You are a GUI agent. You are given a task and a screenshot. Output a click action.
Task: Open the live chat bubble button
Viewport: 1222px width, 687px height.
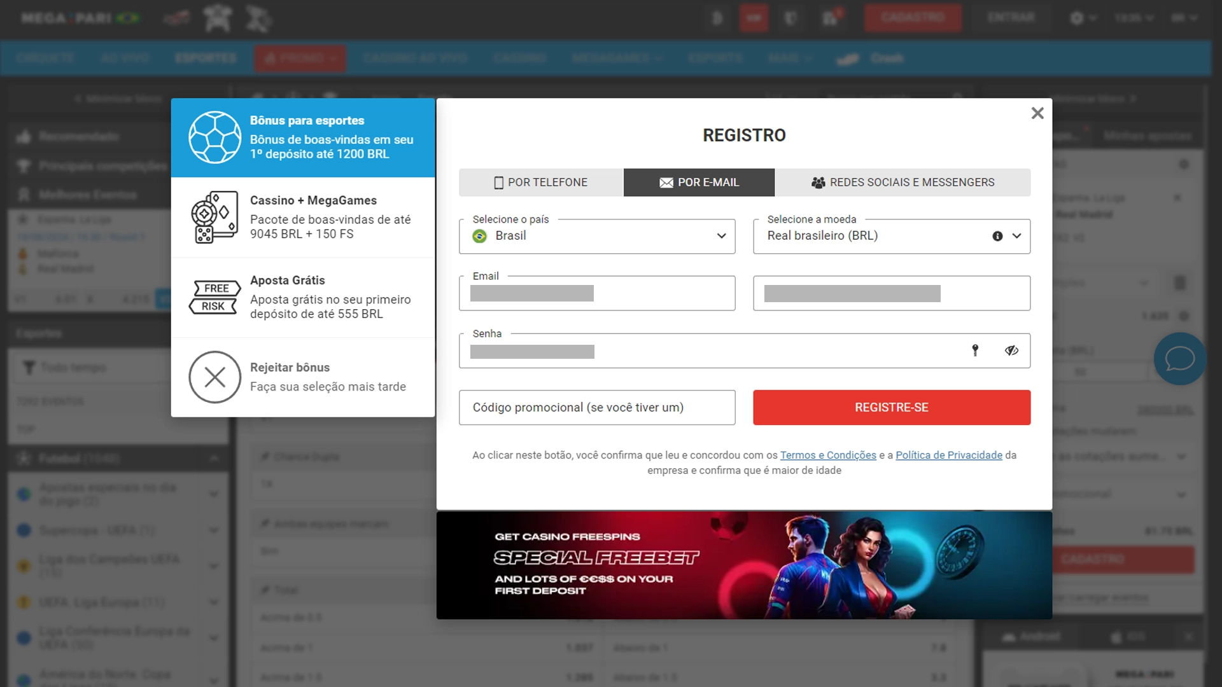pyautogui.click(x=1179, y=359)
